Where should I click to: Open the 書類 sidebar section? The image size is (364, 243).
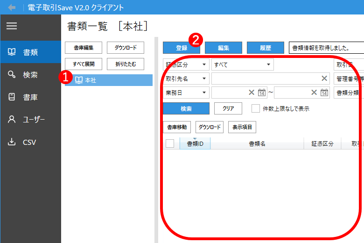(x=30, y=52)
